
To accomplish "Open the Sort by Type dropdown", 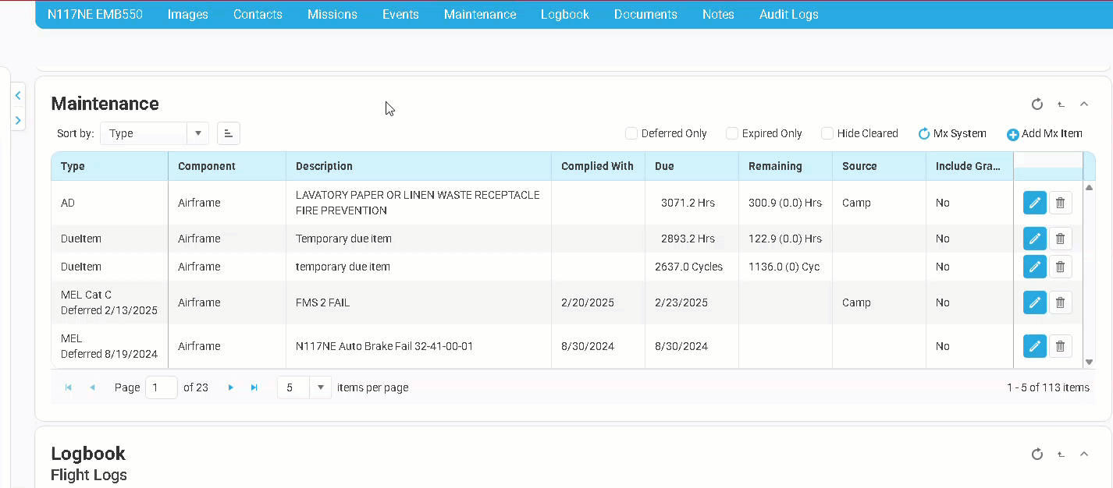I will 198,133.
